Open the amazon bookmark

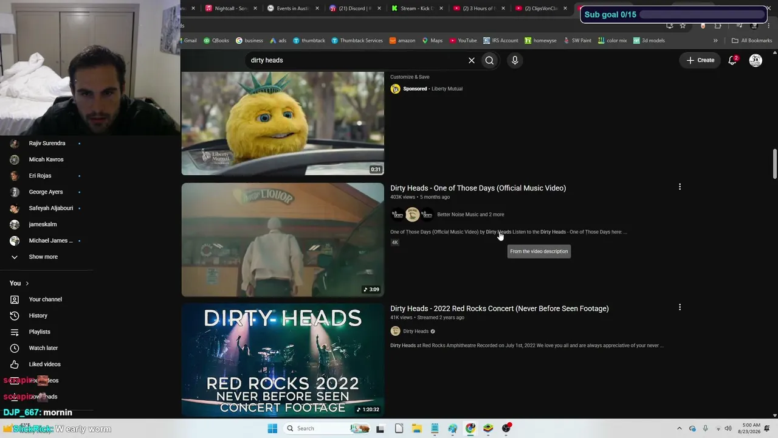pos(402,41)
